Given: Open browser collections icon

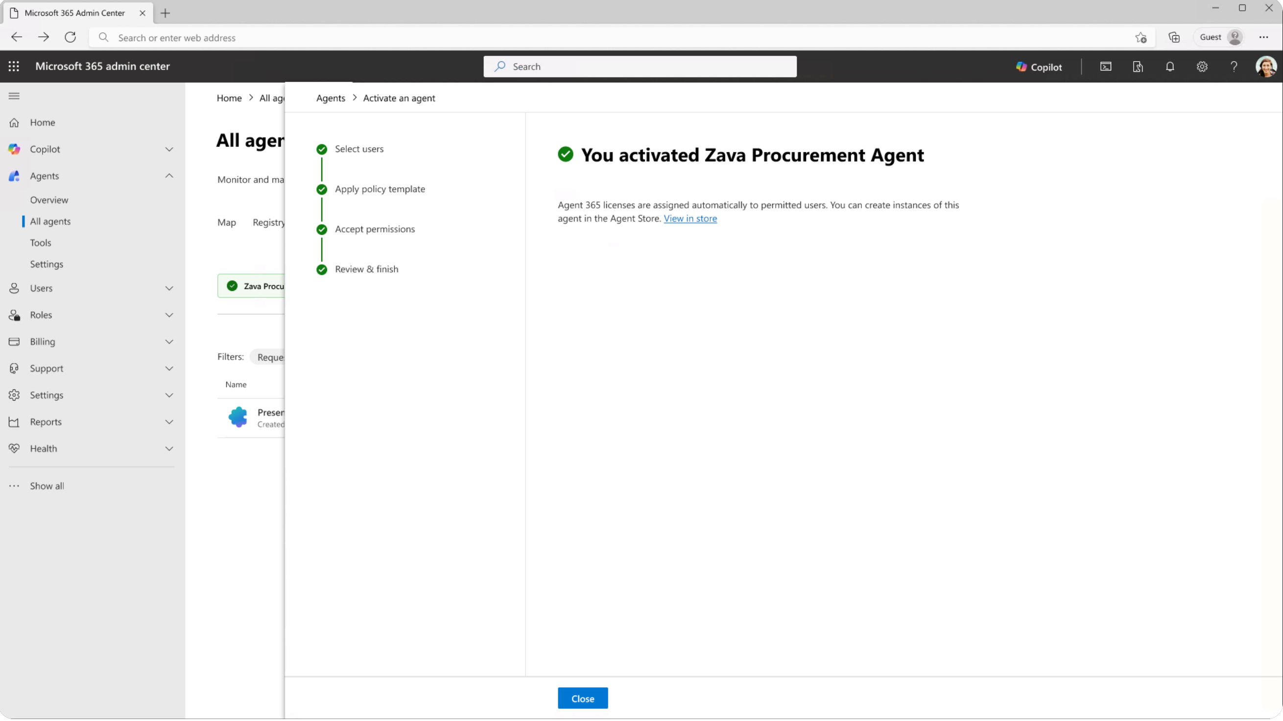Looking at the screenshot, I should pos(1174,38).
